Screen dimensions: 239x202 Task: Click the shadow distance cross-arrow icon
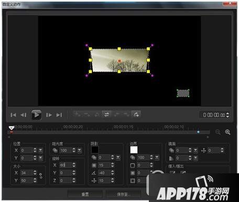(x=94, y=181)
